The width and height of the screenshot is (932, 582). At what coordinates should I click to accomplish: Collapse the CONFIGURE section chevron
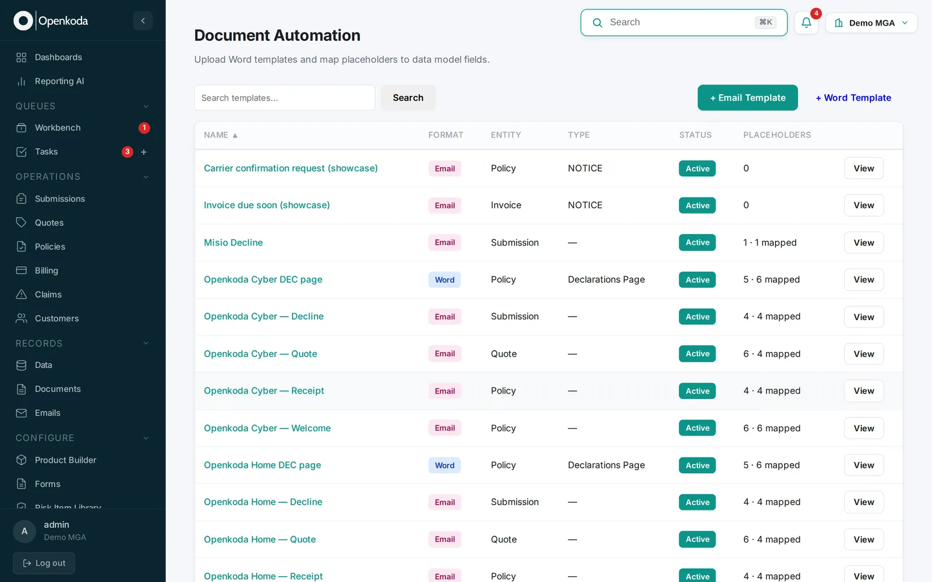point(146,438)
